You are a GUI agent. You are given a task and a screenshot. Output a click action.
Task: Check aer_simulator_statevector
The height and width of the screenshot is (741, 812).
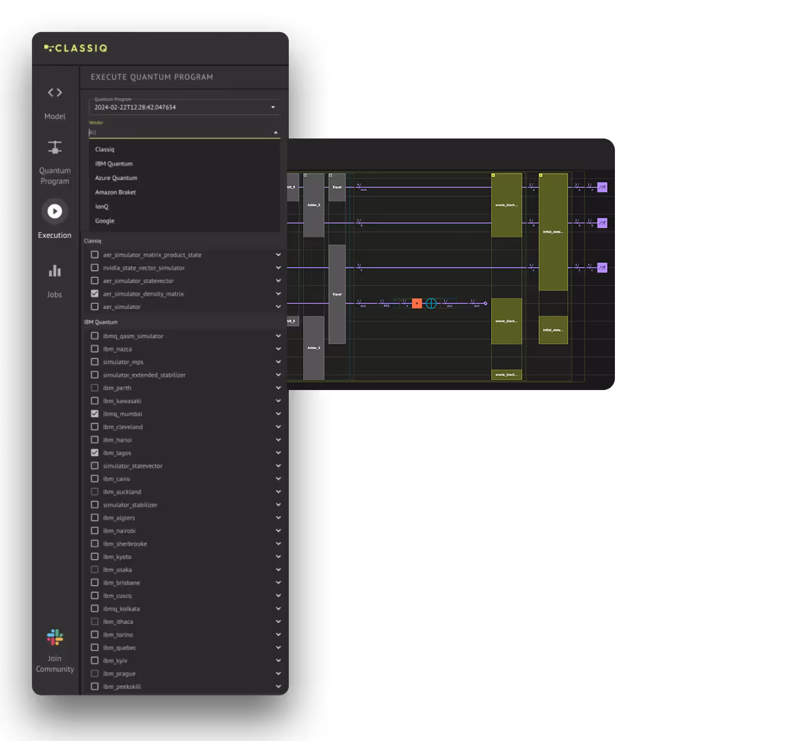coord(95,281)
